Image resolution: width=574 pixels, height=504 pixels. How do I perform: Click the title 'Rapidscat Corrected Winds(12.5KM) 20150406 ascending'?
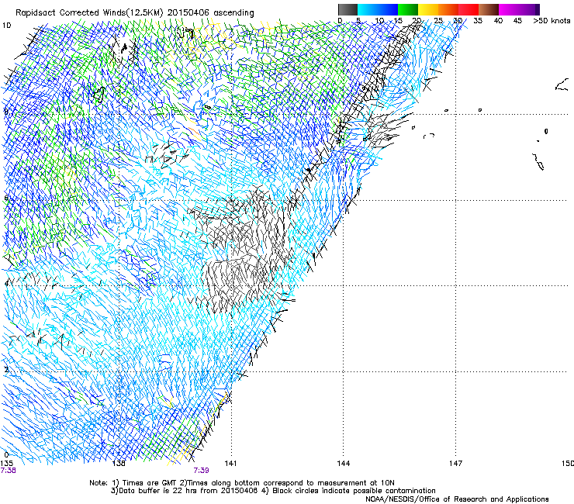point(135,13)
